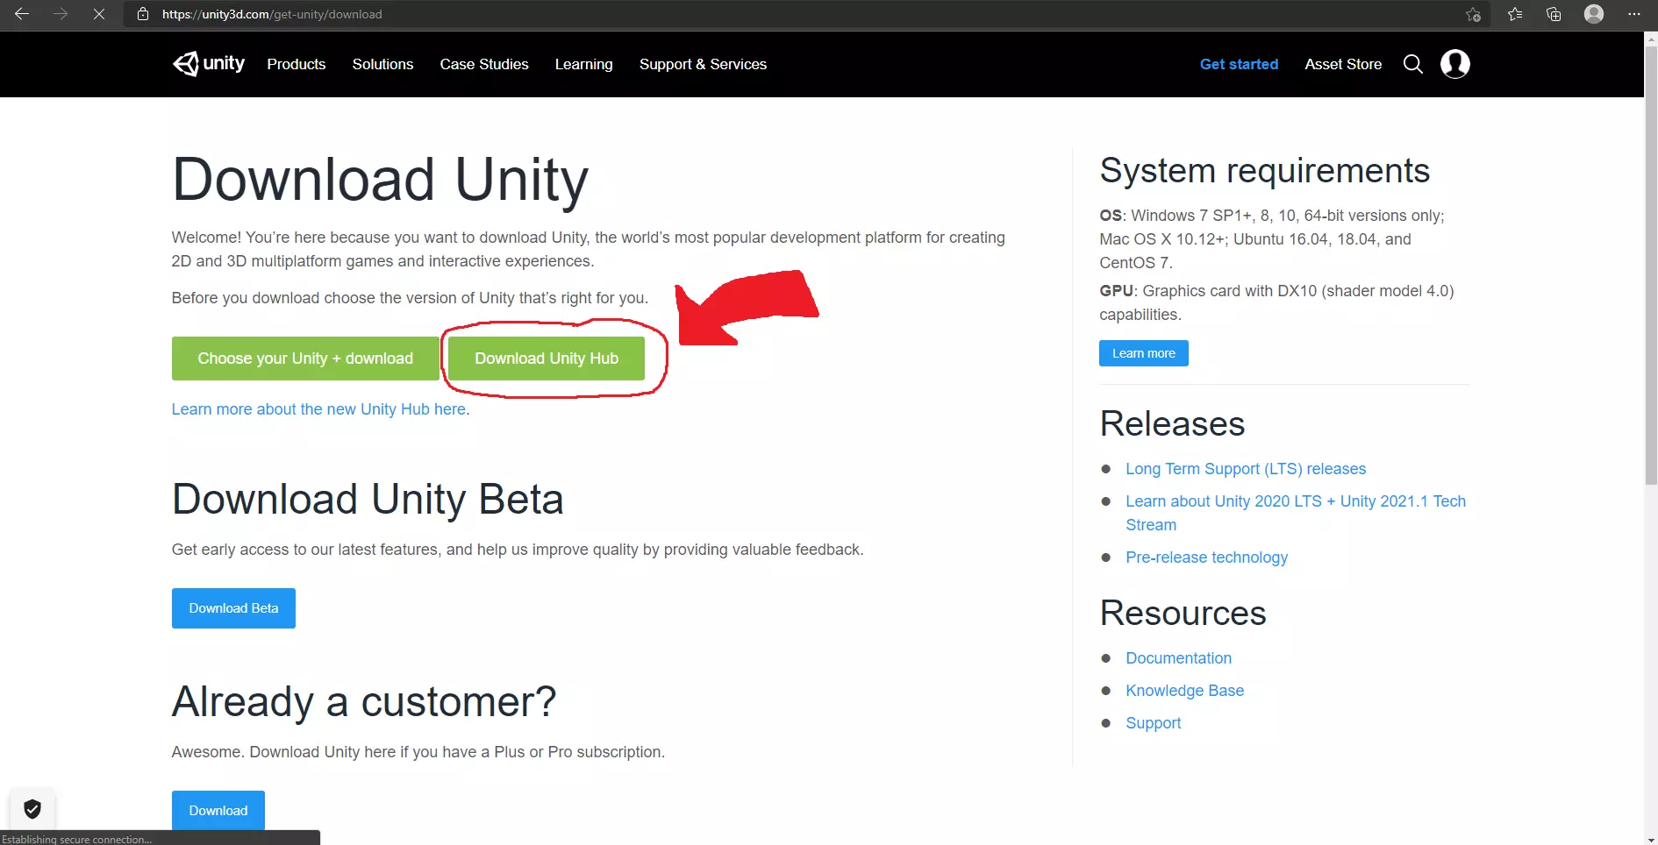Open the Unity account profile icon
1658x845 pixels.
coord(1454,64)
